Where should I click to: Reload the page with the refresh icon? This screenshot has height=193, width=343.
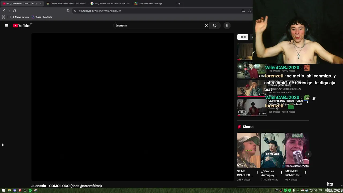pos(14,11)
